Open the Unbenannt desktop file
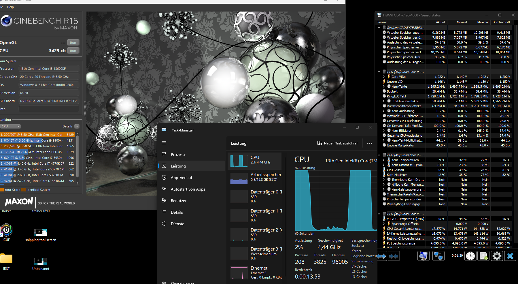 pos(41,264)
